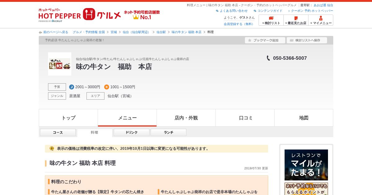The height and width of the screenshot is (195, 372).
Task: Click heading 牛タンの芯たん焼き item
Action: (x=98, y=192)
